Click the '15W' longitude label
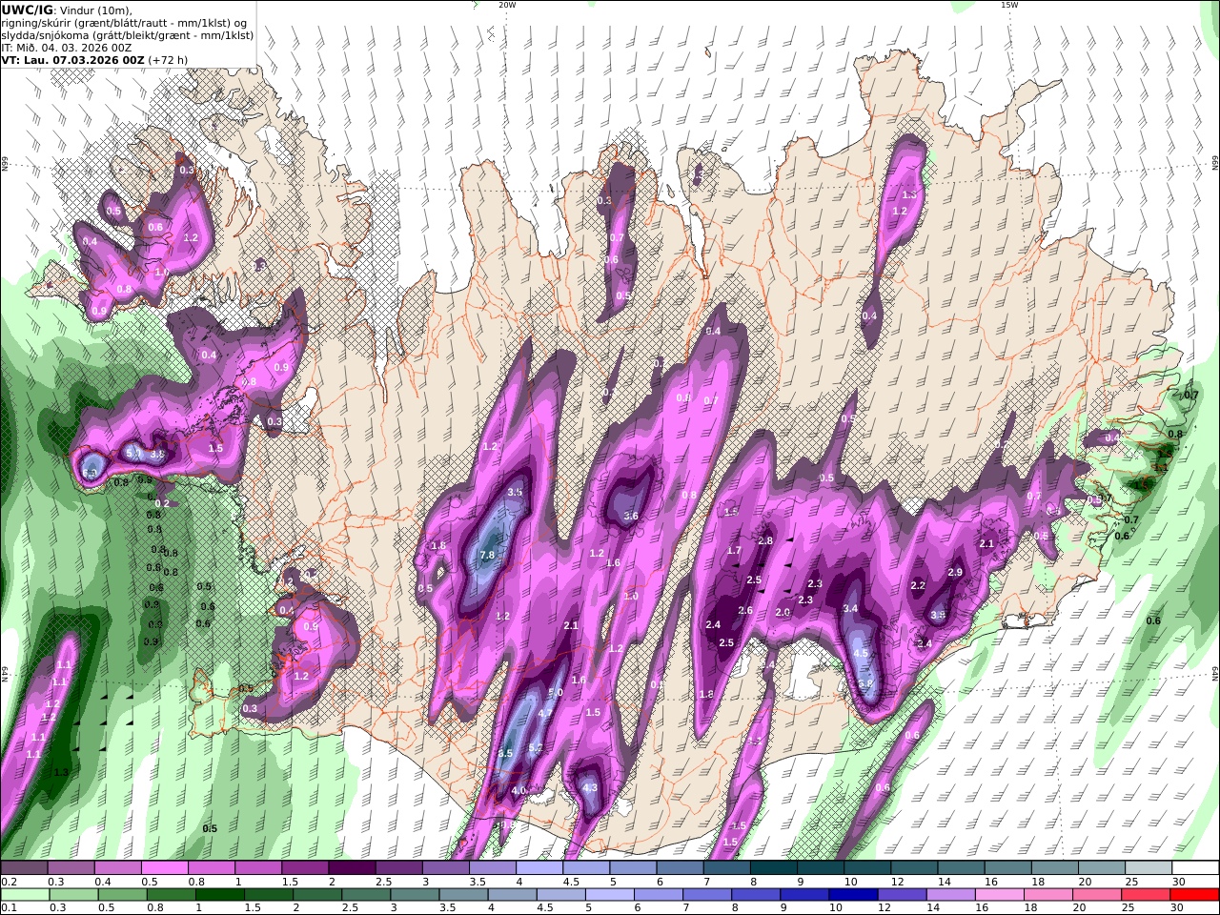Viewport: 1220px width, 915px height. point(1008,5)
